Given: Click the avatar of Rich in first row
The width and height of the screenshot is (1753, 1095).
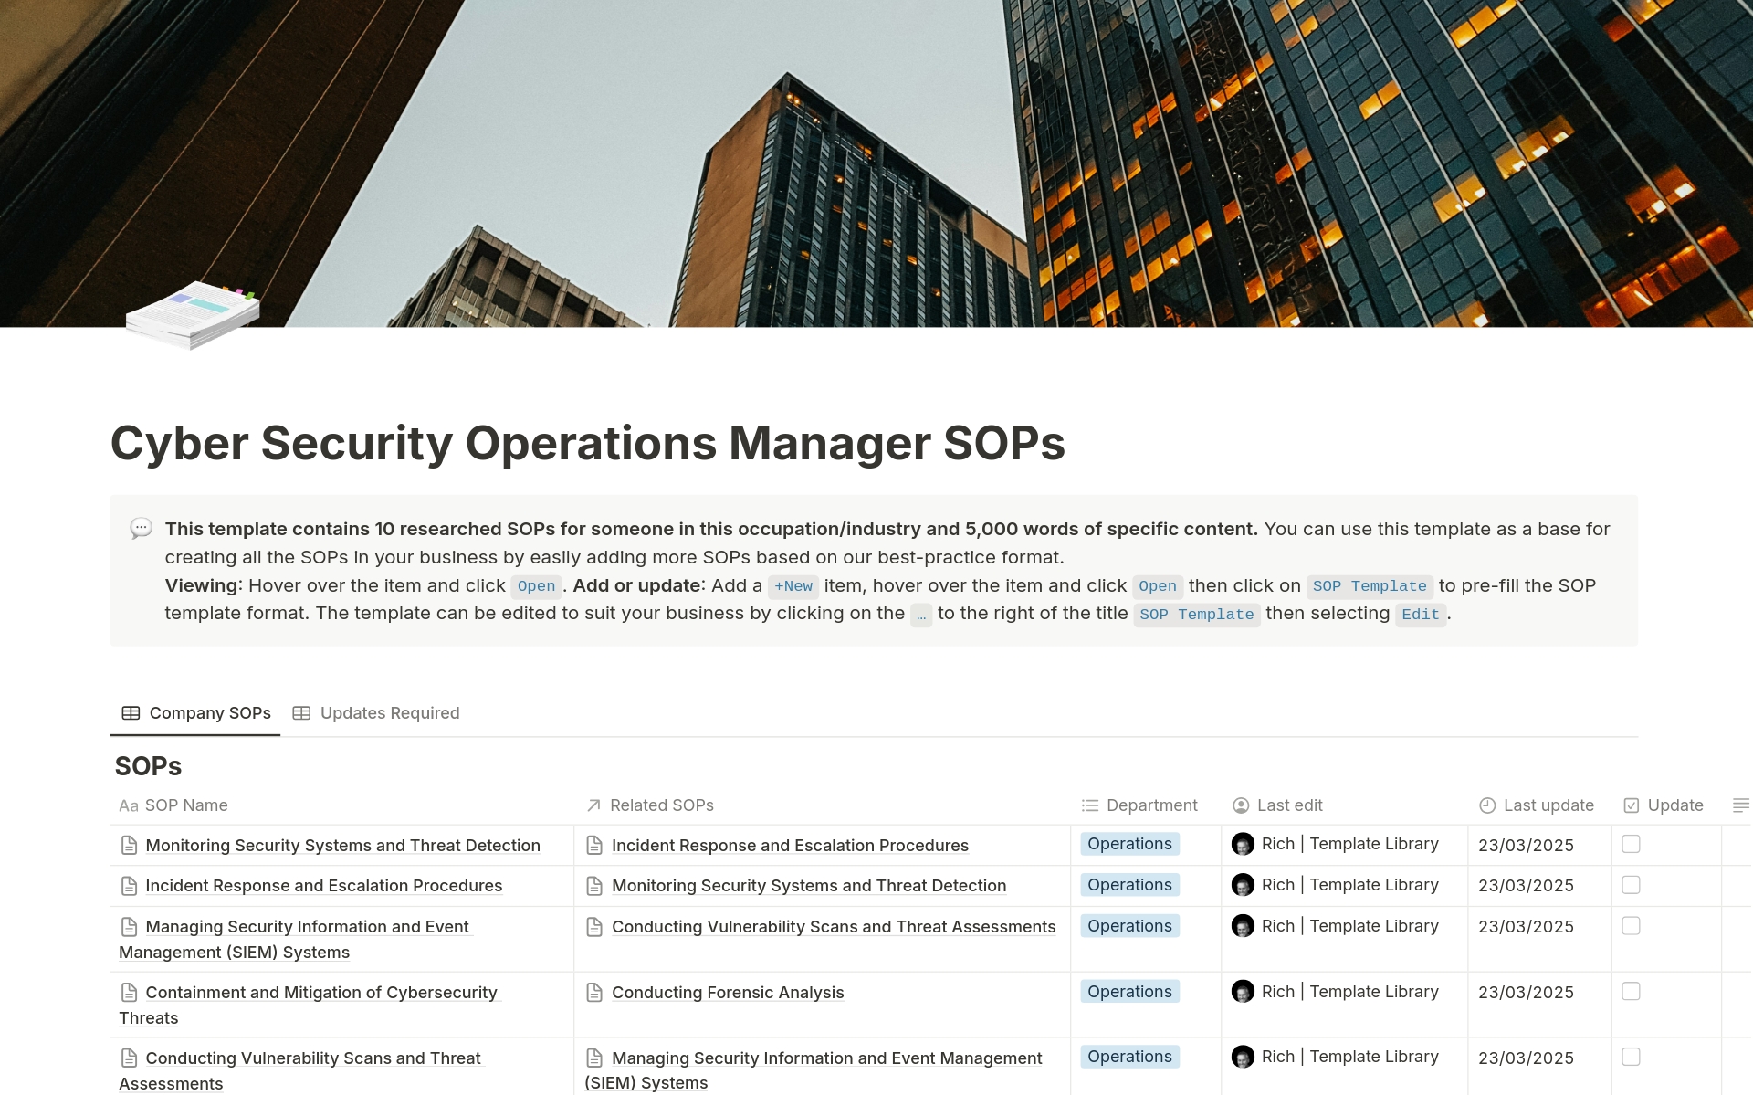Looking at the screenshot, I should pyautogui.click(x=1243, y=845).
